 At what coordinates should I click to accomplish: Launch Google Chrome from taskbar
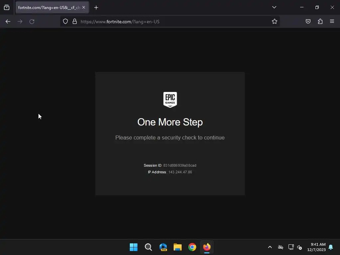(192, 247)
